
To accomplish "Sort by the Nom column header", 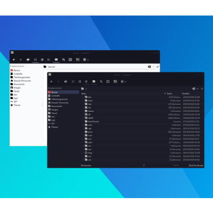I will click(84, 94).
